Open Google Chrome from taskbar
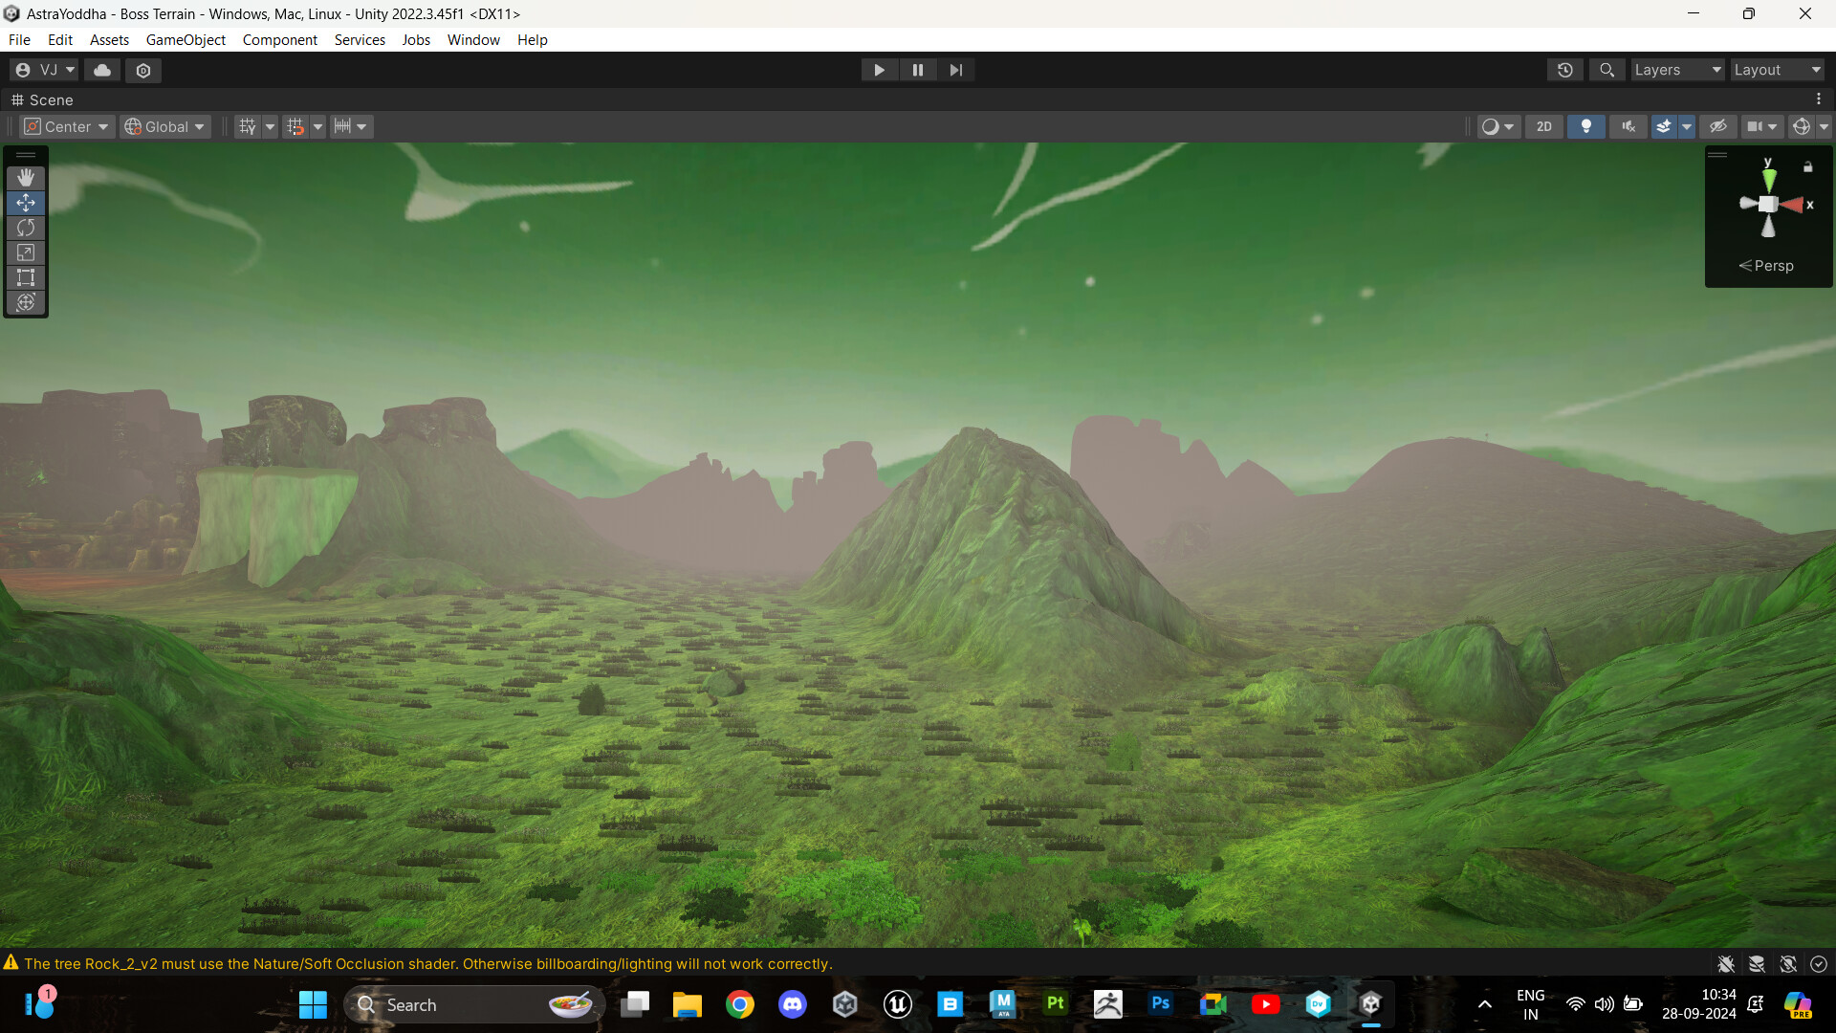1836x1033 pixels. point(740,1004)
